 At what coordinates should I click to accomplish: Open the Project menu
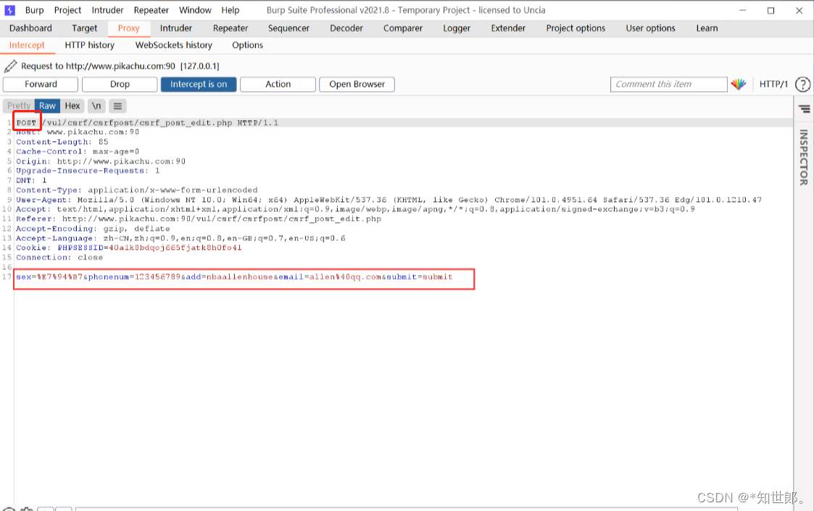click(x=67, y=10)
